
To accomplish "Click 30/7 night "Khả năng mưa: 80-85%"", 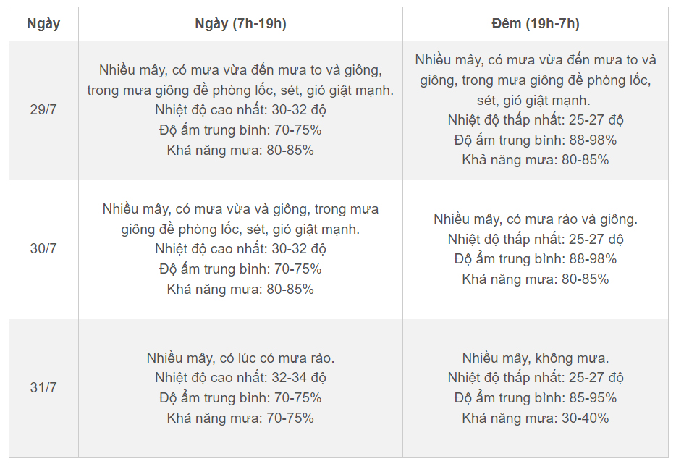I will pos(535,279).
